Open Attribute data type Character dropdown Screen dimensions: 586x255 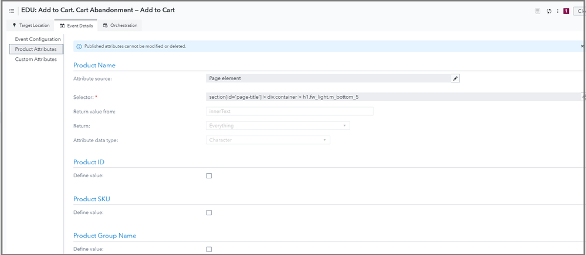pyautogui.click(x=268, y=140)
